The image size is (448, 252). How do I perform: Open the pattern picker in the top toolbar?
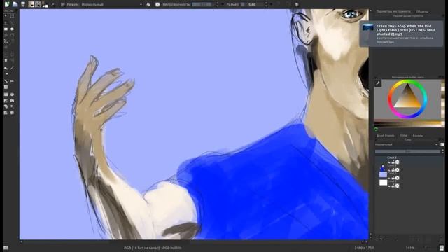pos(38,4)
